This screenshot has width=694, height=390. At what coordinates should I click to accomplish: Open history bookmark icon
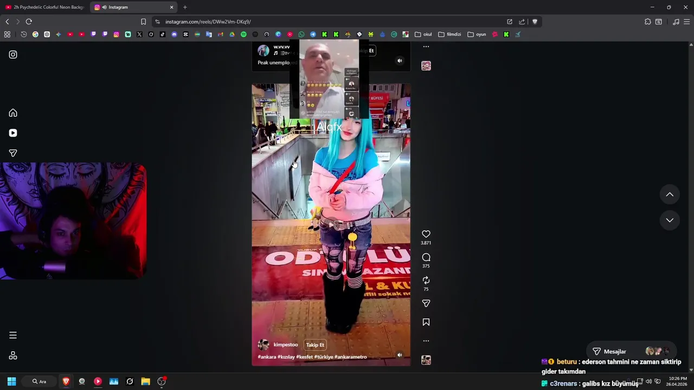[x=24, y=34]
